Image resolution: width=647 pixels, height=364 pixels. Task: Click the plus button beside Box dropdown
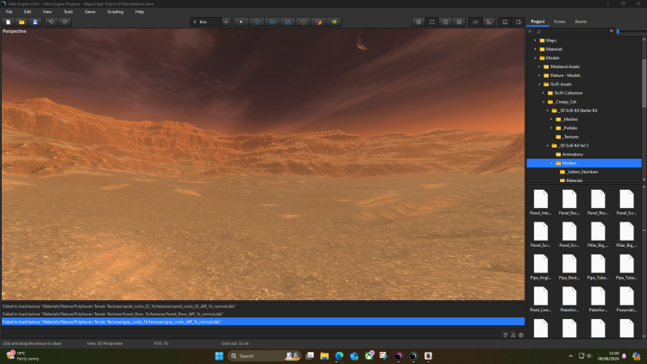pos(226,22)
